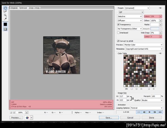Select the Hand tool
Viewport: 167px width, 128px height.
click(x=5, y=8)
